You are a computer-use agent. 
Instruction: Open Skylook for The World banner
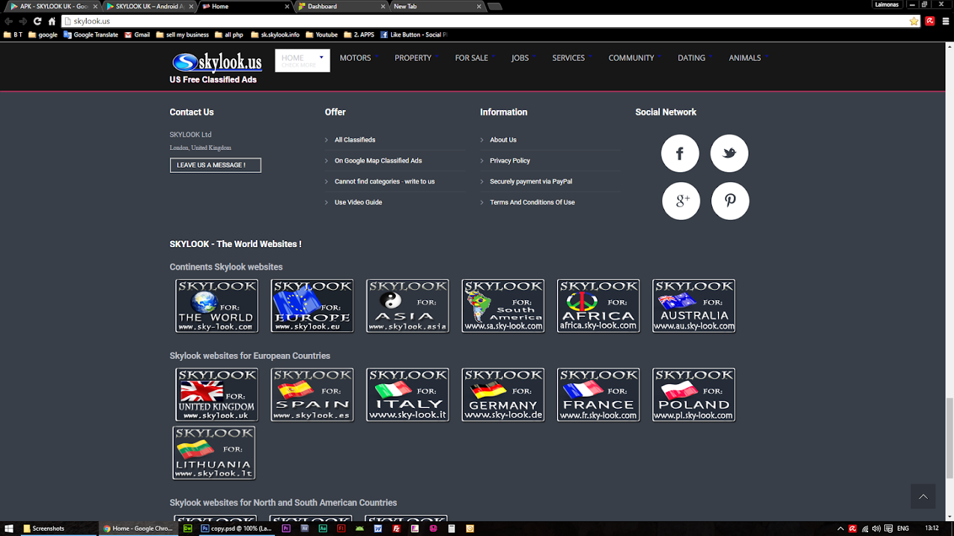point(217,306)
